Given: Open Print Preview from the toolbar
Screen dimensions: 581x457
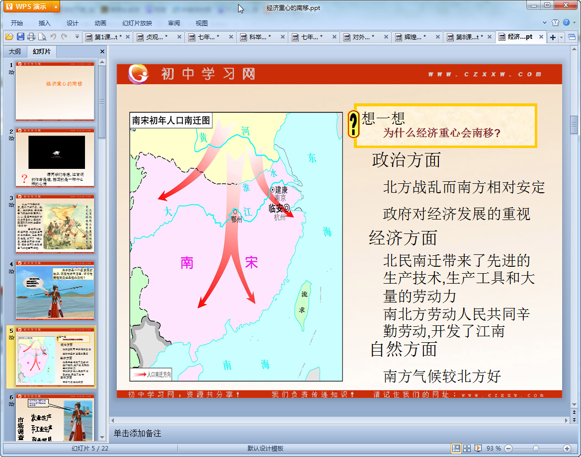Looking at the screenshot, I should coord(42,37).
